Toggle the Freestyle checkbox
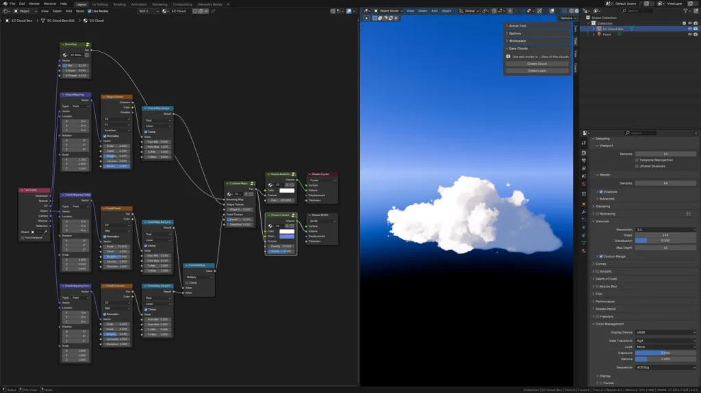This screenshot has height=393, width=701. click(597, 316)
